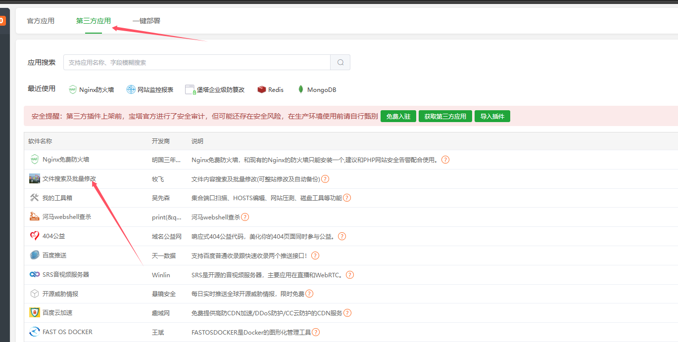Click the 获取第三方应用 button
The image size is (678, 342).
click(445, 116)
